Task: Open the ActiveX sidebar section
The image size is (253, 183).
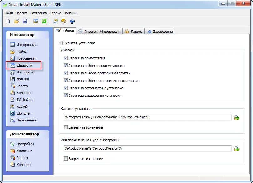Action: tap(19, 106)
